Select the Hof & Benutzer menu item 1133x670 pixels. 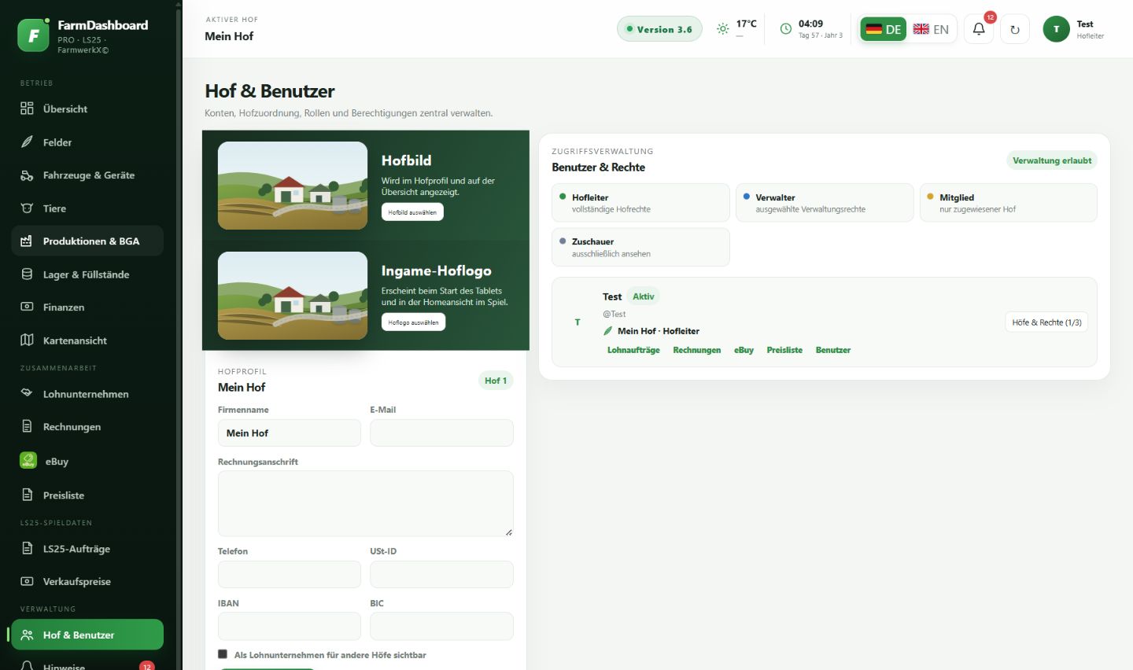coord(87,635)
